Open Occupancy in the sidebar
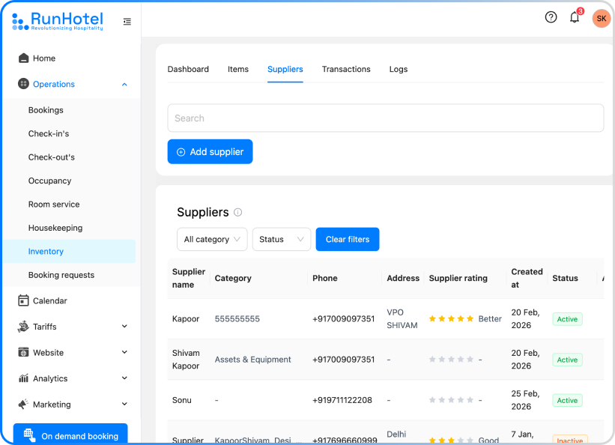This screenshot has width=615, height=445. 49,181
